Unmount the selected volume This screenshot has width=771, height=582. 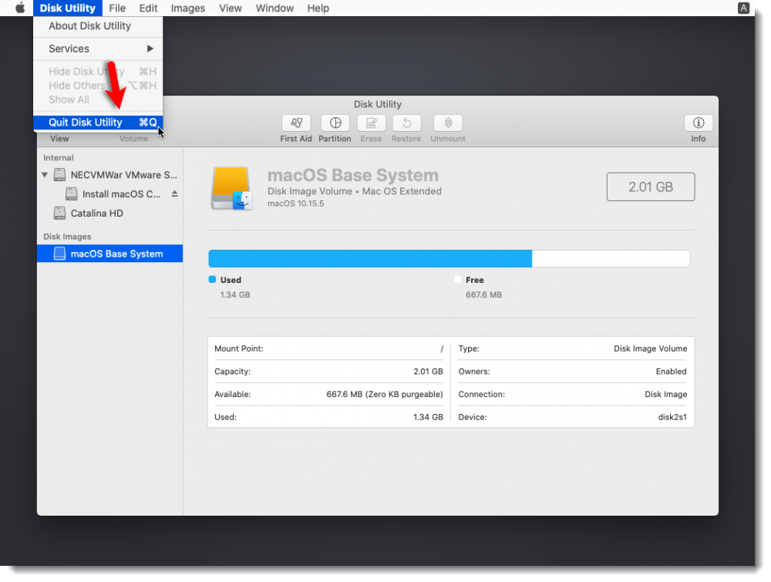(x=447, y=123)
